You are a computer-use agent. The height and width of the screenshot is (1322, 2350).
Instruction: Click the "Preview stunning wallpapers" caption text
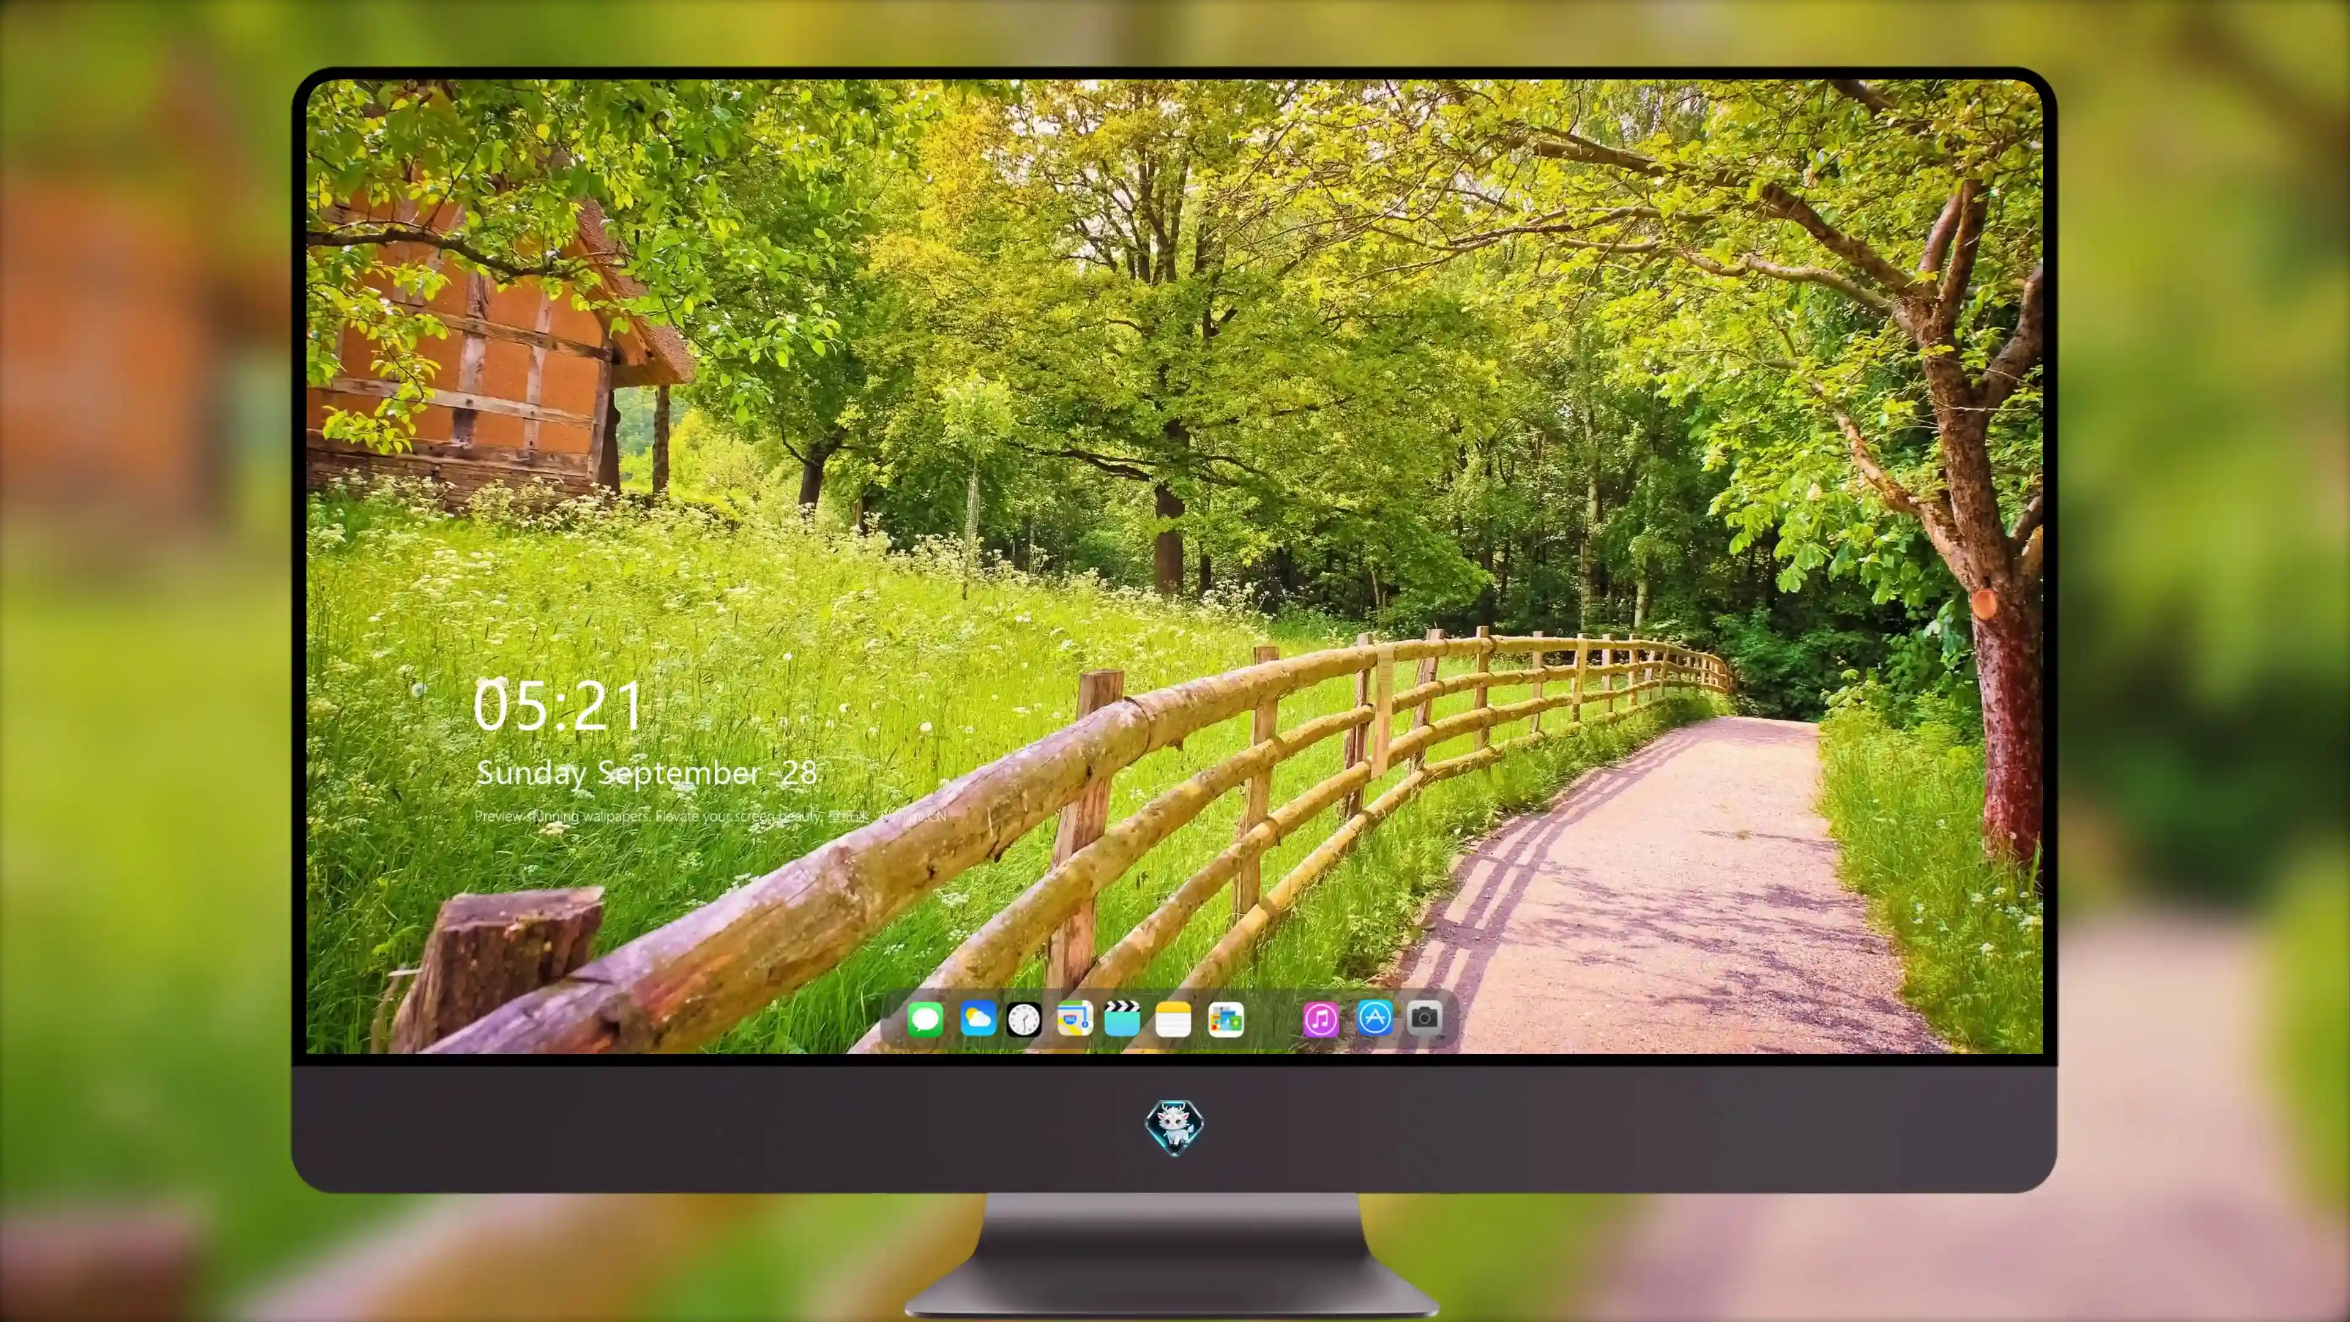pyautogui.click(x=710, y=816)
